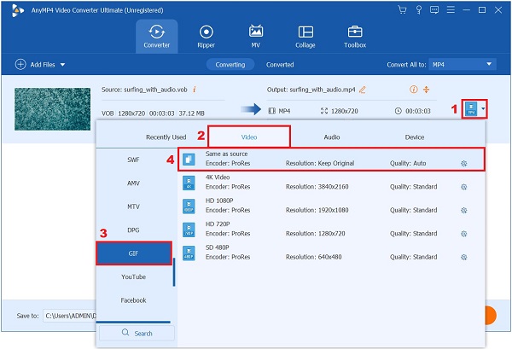Select AMV in the format list
The image size is (512, 349).
click(134, 183)
